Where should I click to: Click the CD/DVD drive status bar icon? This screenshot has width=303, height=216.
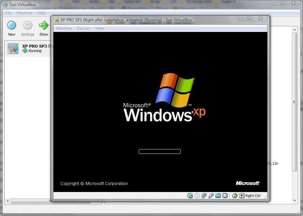click(x=197, y=196)
